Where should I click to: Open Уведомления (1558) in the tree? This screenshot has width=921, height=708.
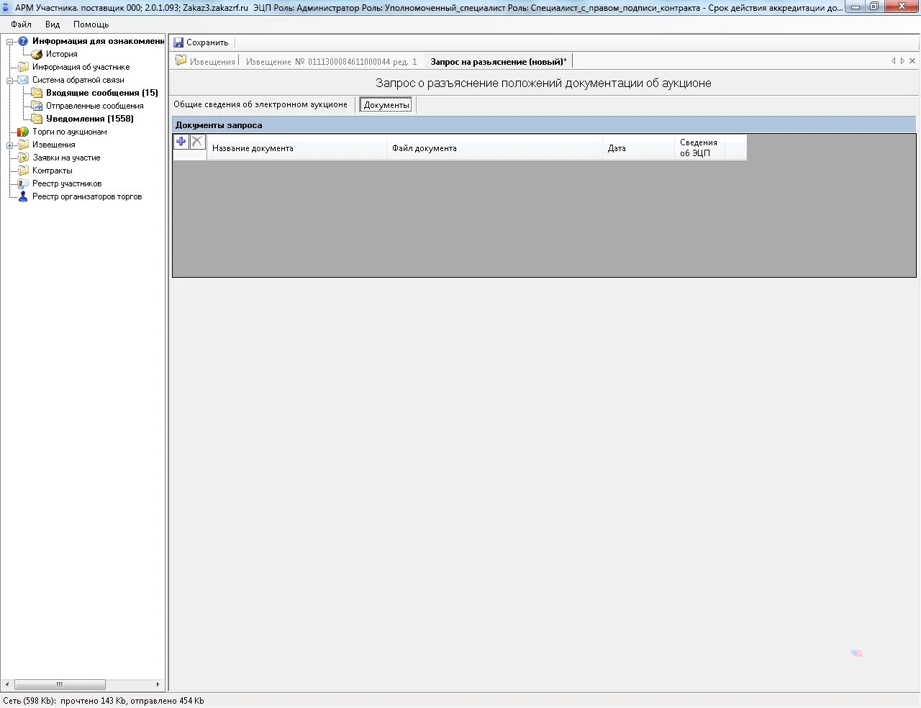89,119
